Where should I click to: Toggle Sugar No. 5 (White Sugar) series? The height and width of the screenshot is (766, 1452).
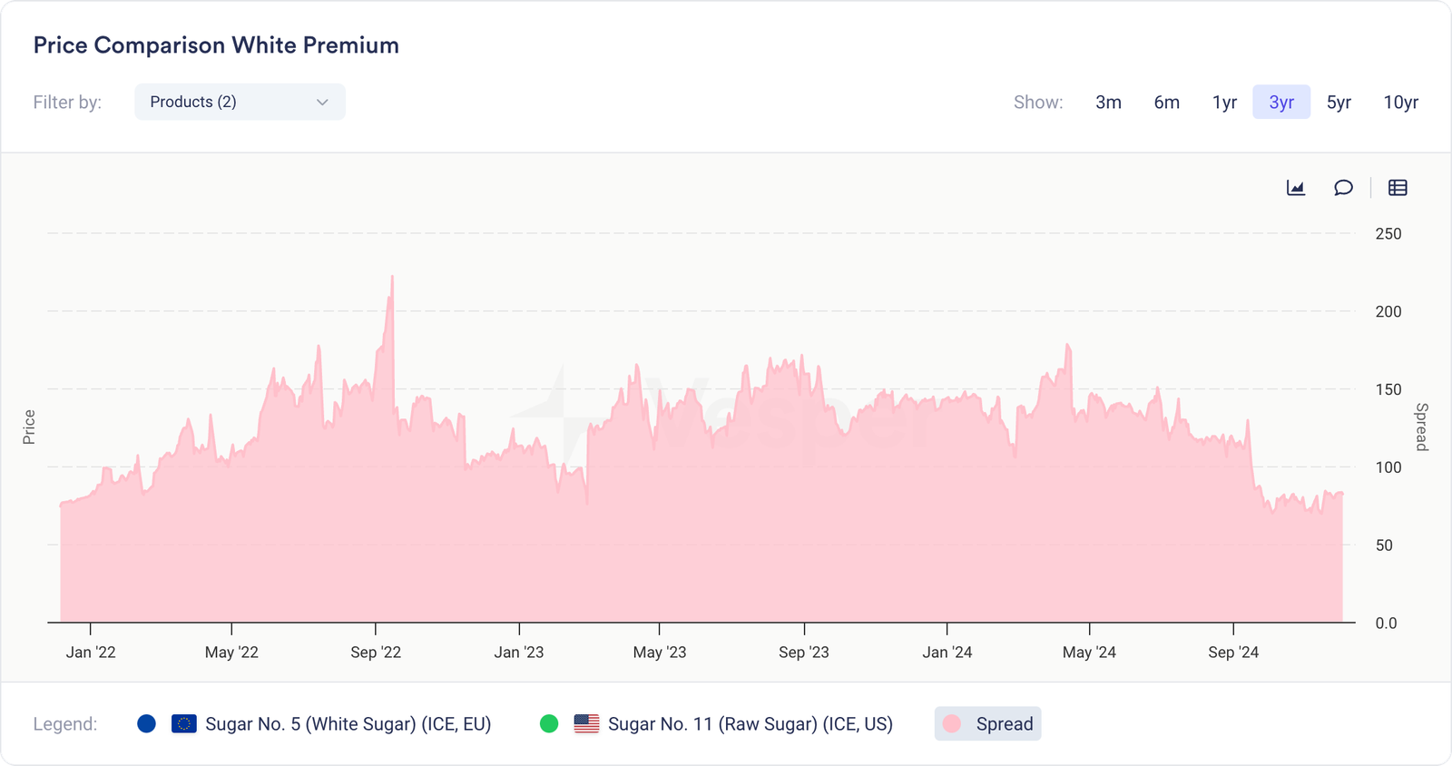click(348, 723)
